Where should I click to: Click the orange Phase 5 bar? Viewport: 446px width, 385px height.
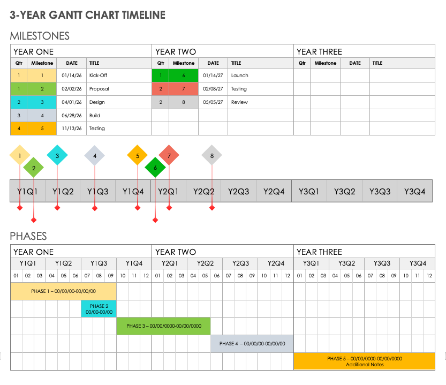(364, 361)
